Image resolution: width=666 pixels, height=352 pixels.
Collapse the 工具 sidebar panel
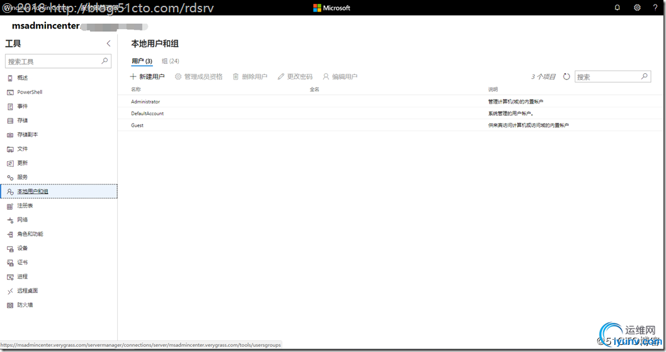click(108, 43)
